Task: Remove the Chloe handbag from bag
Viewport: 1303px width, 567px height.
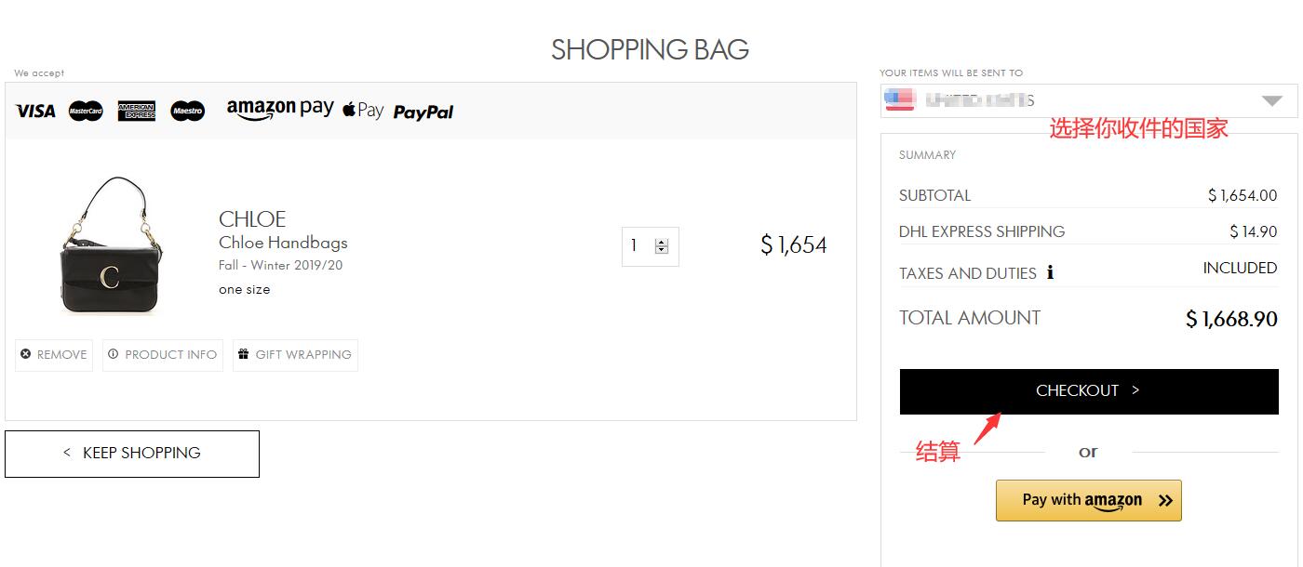Action: (x=54, y=354)
